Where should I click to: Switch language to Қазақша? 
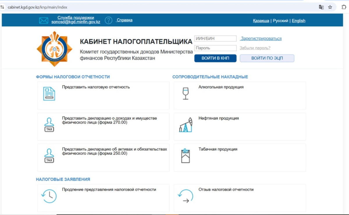261,21
